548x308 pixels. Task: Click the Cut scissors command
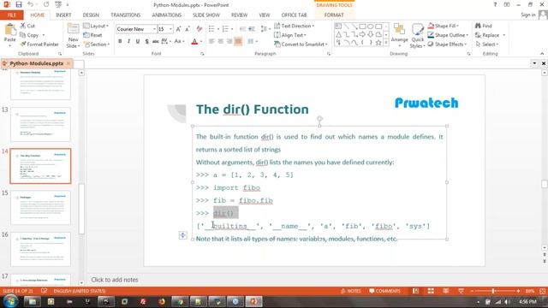pos(27,26)
